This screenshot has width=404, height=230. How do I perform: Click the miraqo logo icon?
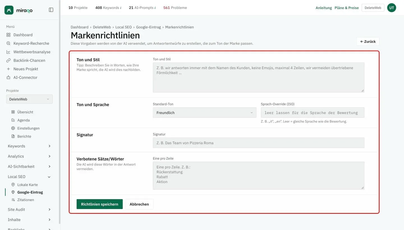tap(9, 10)
